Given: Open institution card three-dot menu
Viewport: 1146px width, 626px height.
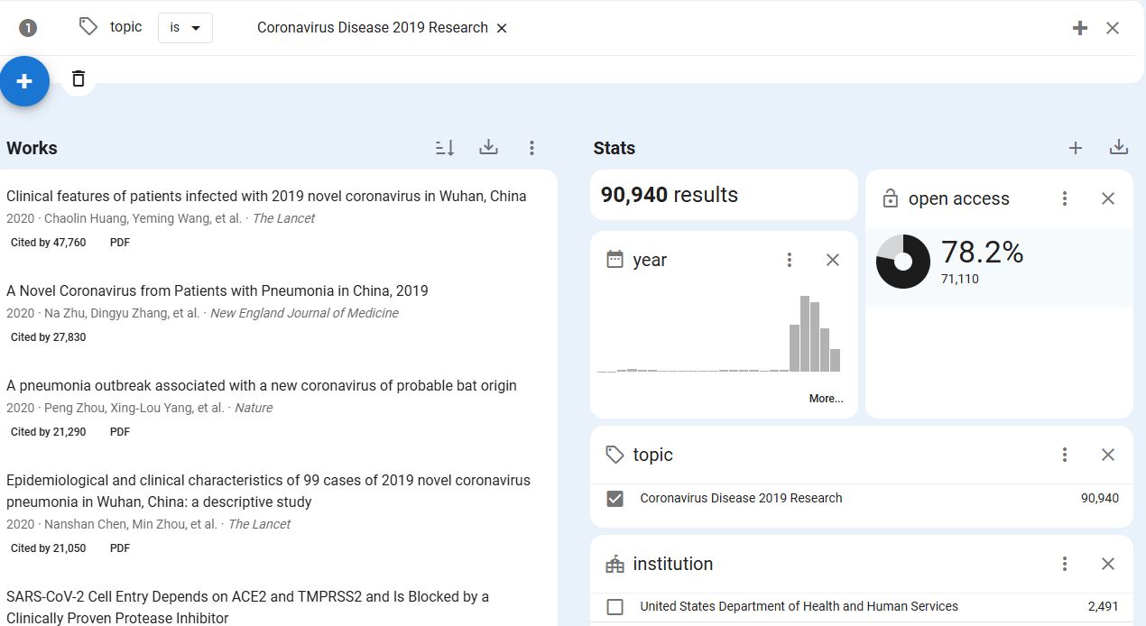Looking at the screenshot, I should click(x=1064, y=564).
